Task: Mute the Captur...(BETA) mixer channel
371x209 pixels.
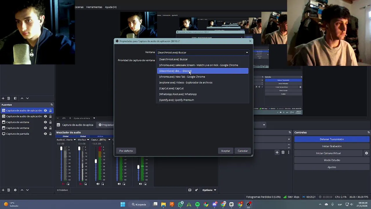Action: pyautogui.click(x=98, y=184)
